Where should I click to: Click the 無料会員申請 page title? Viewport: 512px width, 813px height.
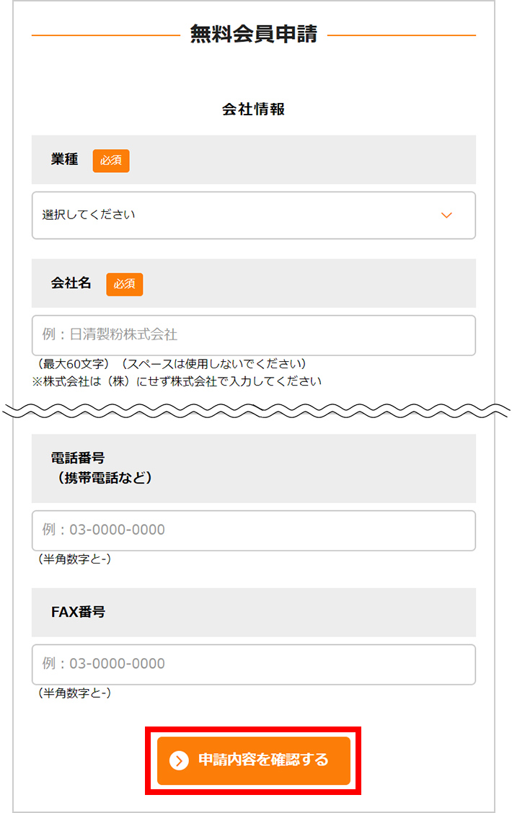(x=254, y=34)
